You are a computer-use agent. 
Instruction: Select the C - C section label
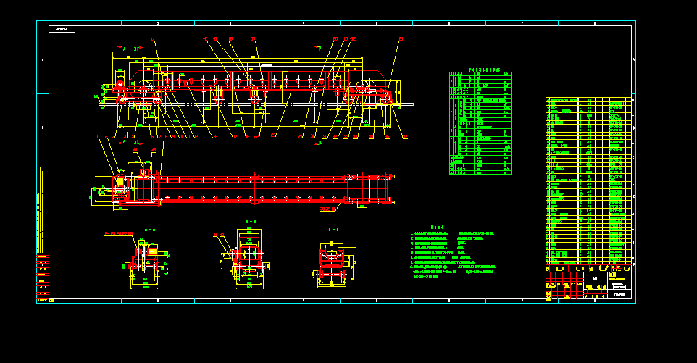point(333,230)
